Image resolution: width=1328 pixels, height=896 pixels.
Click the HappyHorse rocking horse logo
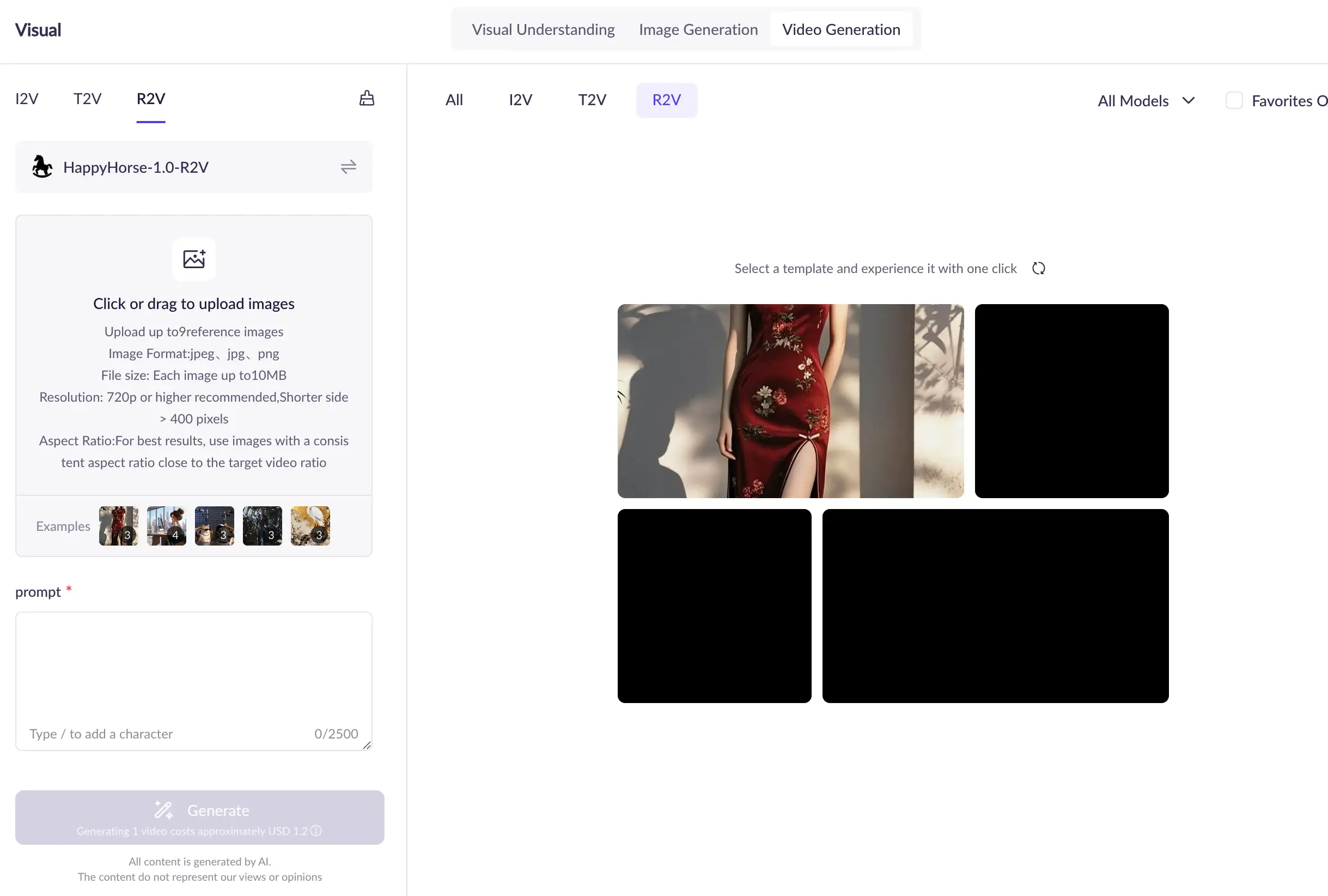(x=42, y=167)
